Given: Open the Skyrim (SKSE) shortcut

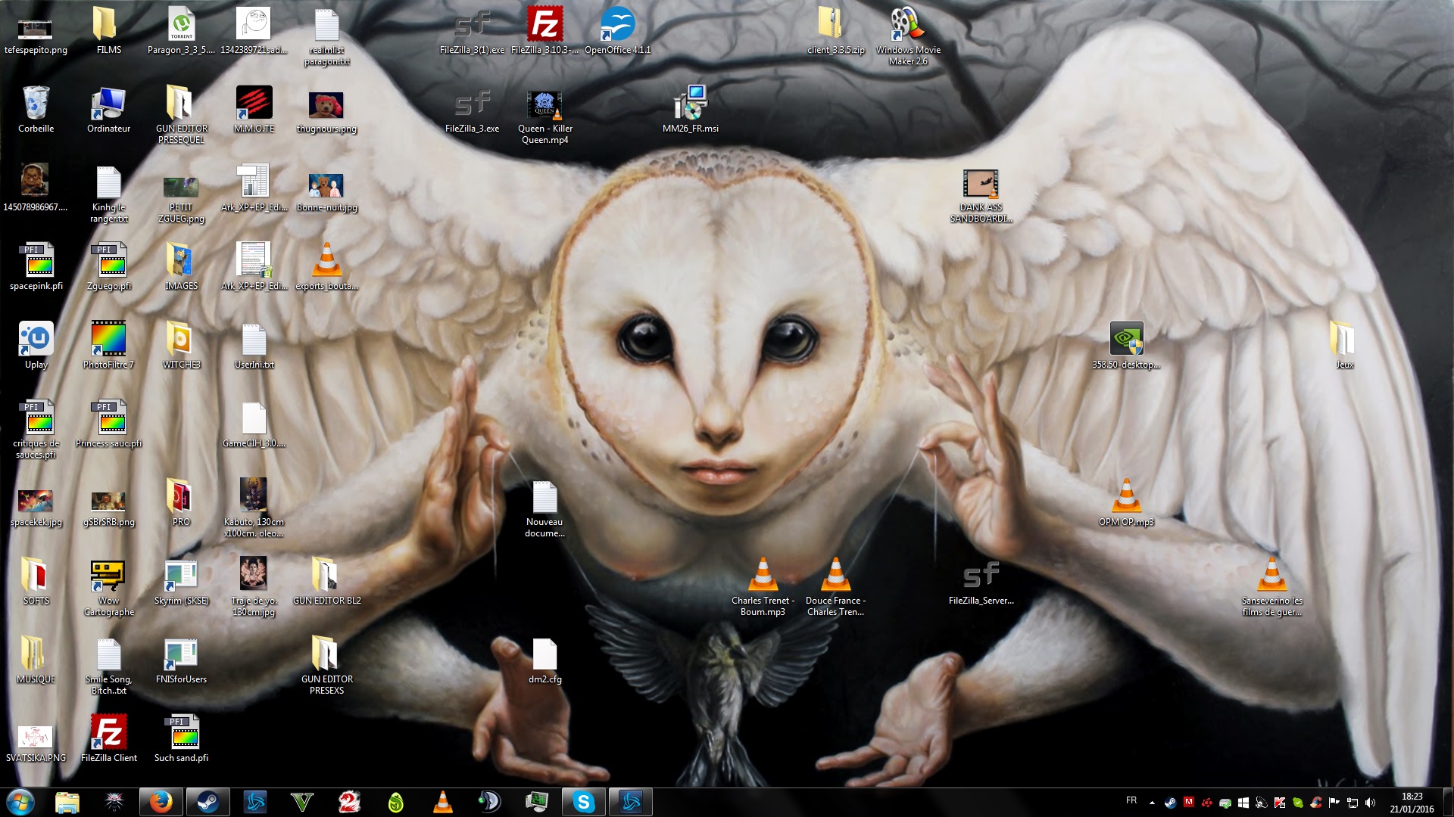Looking at the screenshot, I should pos(181,582).
